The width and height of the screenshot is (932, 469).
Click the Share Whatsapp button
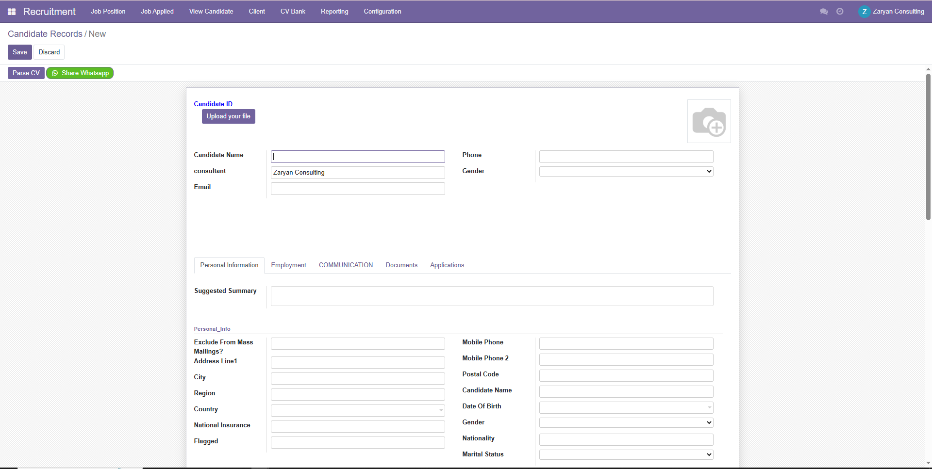[x=80, y=73]
